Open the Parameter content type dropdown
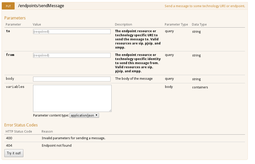 [x=84, y=115]
